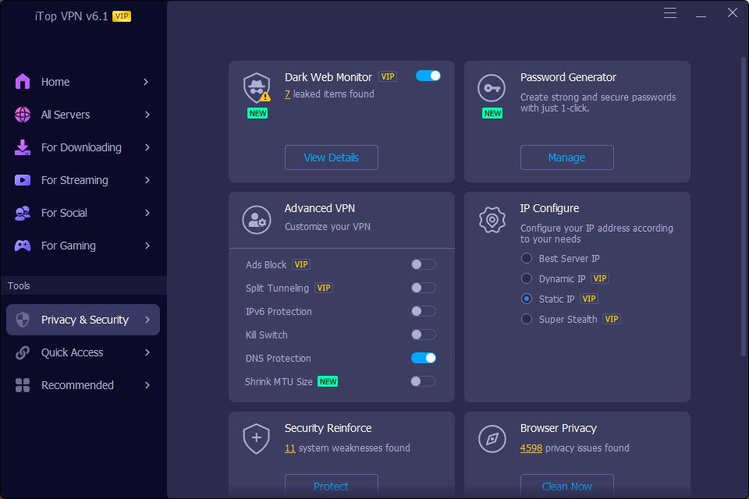Image resolution: width=749 pixels, height=499 pixels.
Task: Click the Clean Now button
Action: pyautogui.click(x=566, y=486)
